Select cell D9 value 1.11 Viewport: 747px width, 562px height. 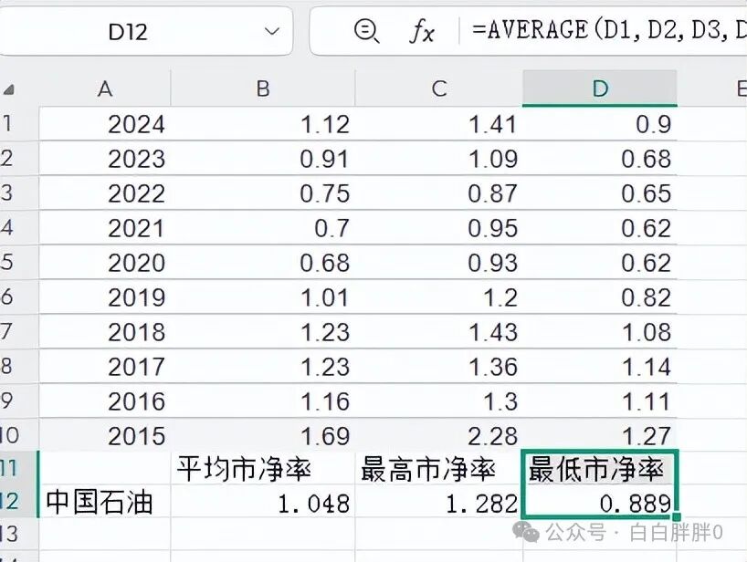click(600, 401)
